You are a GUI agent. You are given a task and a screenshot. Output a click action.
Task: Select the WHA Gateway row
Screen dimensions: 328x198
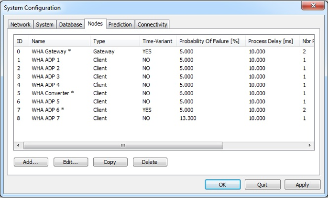click(53, 51)
